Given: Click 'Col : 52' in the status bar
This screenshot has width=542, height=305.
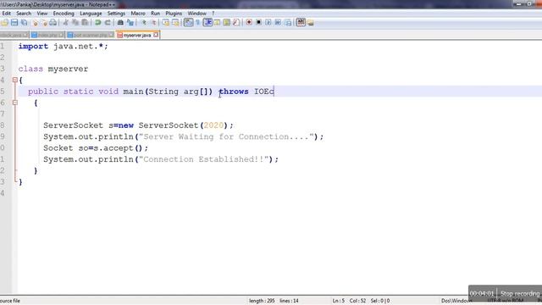Looking at the screenshot, I should (357, 301).
